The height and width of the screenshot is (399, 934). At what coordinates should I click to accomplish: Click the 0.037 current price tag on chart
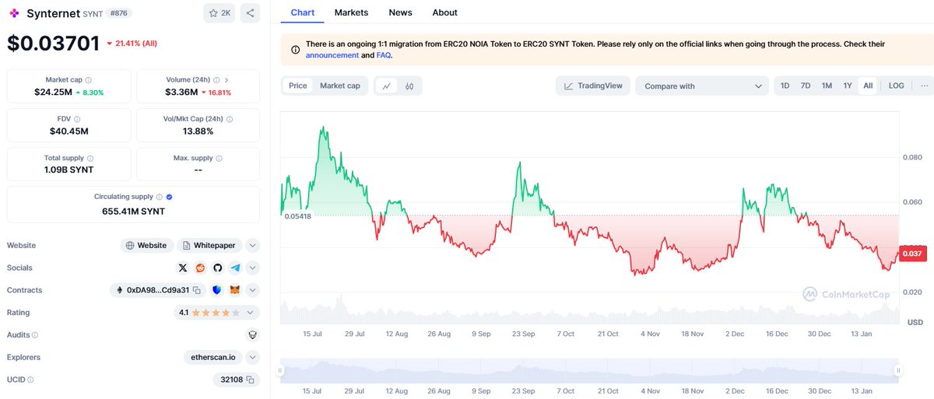(912, 254)
